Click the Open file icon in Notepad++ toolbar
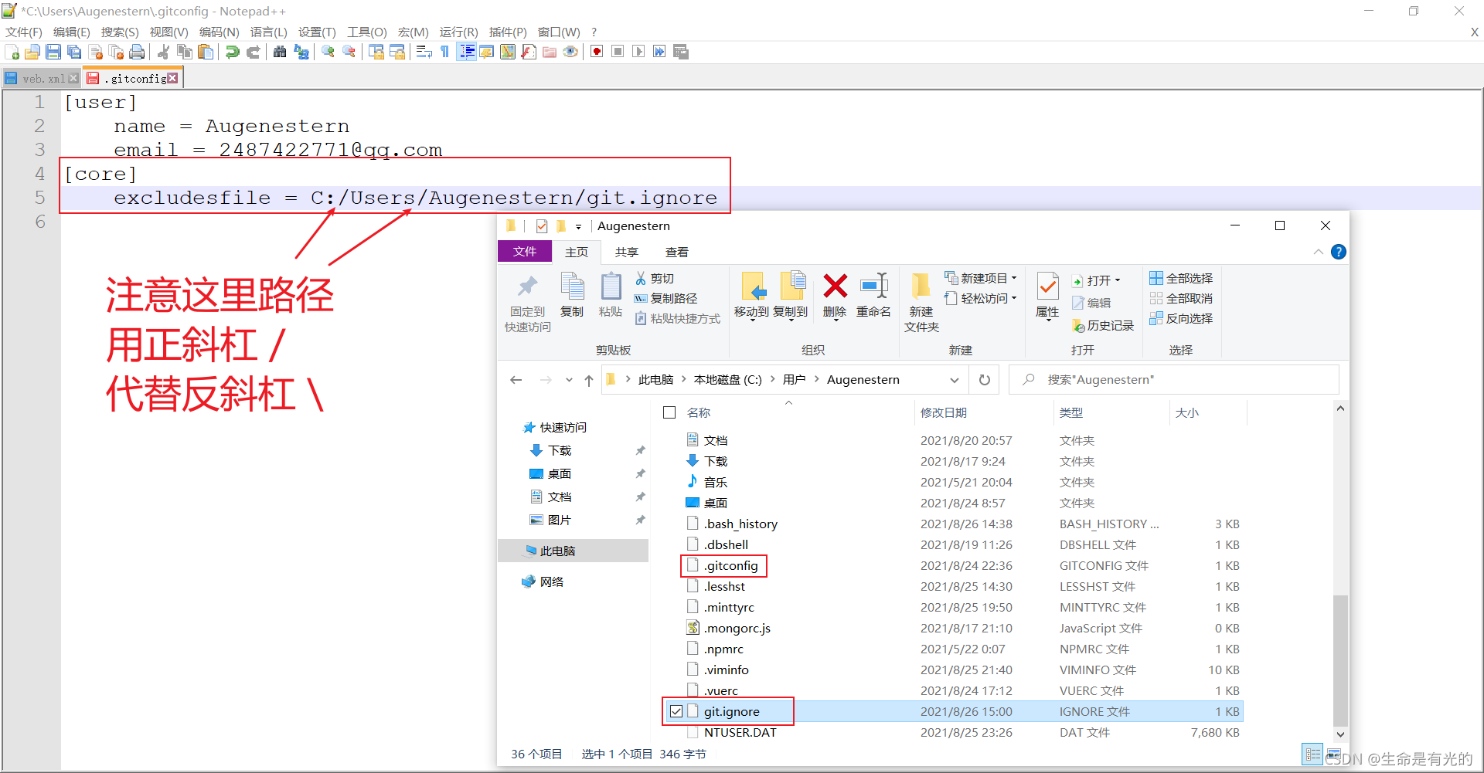The width and height of the screenshot is (1484, 773). pos(32,52)
